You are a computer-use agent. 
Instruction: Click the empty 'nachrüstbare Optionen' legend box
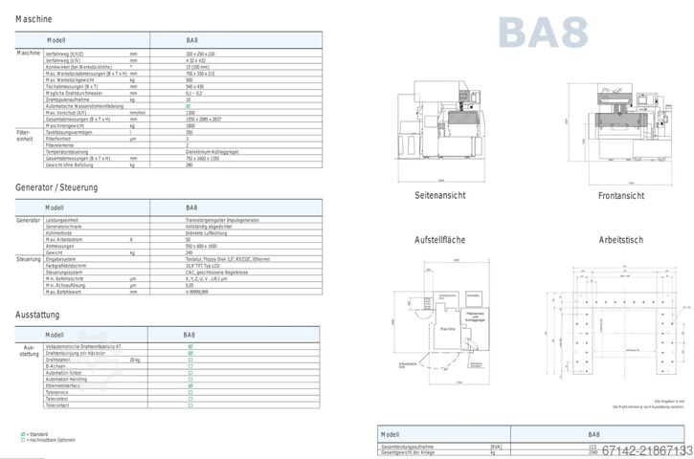point(23,440)
